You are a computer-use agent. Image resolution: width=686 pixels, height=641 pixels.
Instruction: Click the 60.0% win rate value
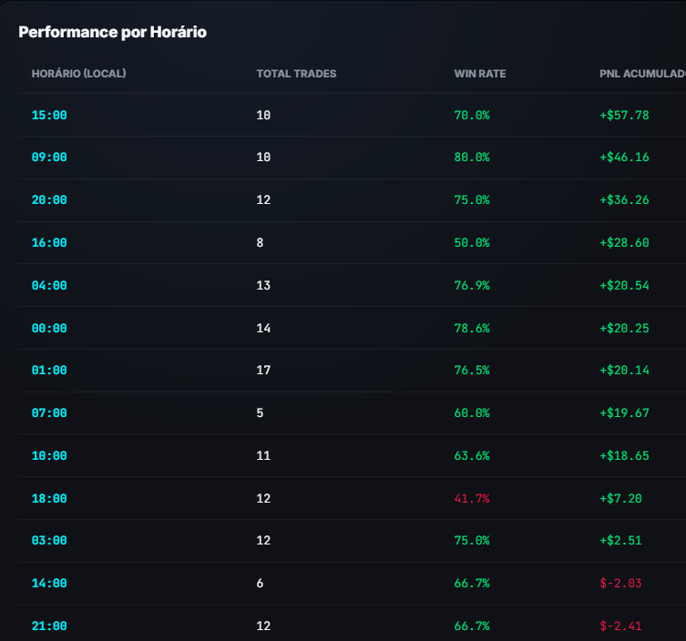click(472, 413)
